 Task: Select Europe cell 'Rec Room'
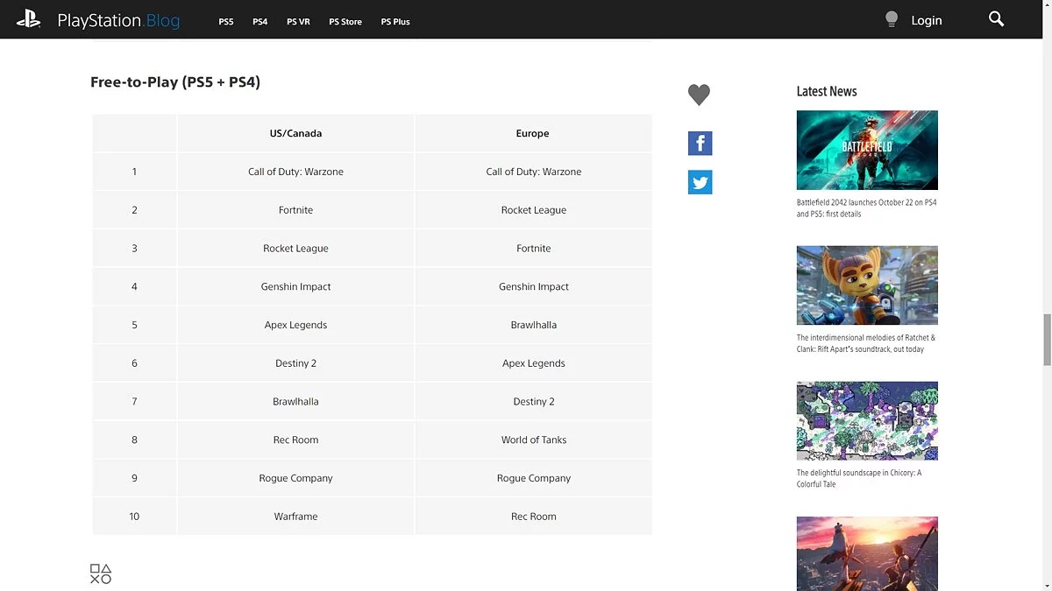tap(533, 517)
